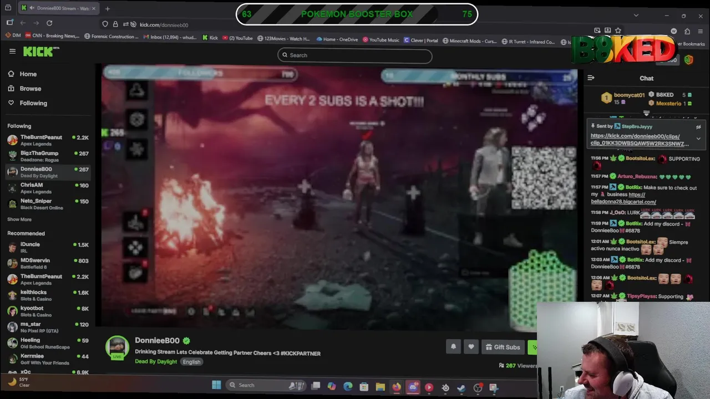Screen dimensions: 710x399
Task: Click the padlock site info icon
Action: [x=115, y=24]
